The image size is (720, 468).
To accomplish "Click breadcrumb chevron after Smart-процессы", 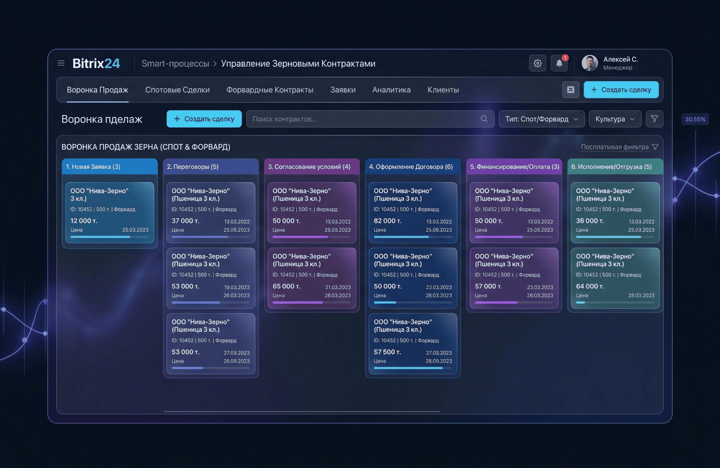I will pos(215,64).
